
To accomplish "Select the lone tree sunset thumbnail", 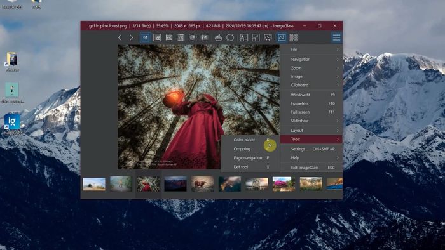I will pos(257,184).
